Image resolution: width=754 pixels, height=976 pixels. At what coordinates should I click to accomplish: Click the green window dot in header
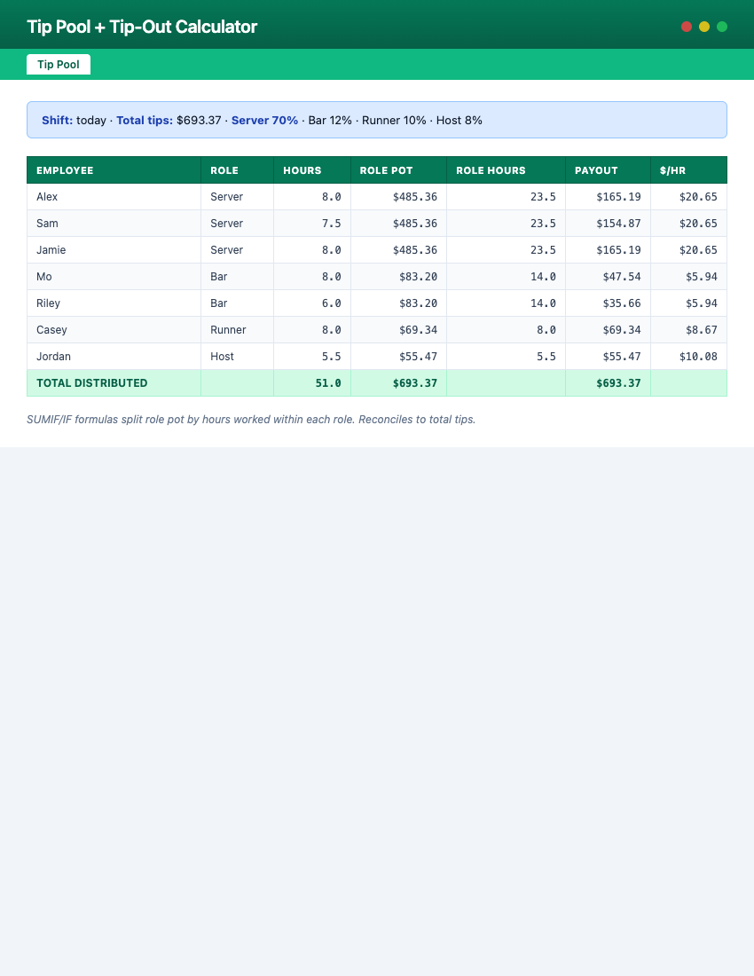pyautogui.click(x=722, y=26)
